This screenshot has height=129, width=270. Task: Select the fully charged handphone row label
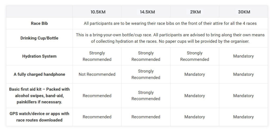tap(39, 74)
